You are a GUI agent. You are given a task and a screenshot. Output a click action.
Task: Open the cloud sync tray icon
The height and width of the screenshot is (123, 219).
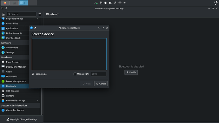[x=96, y=3]
